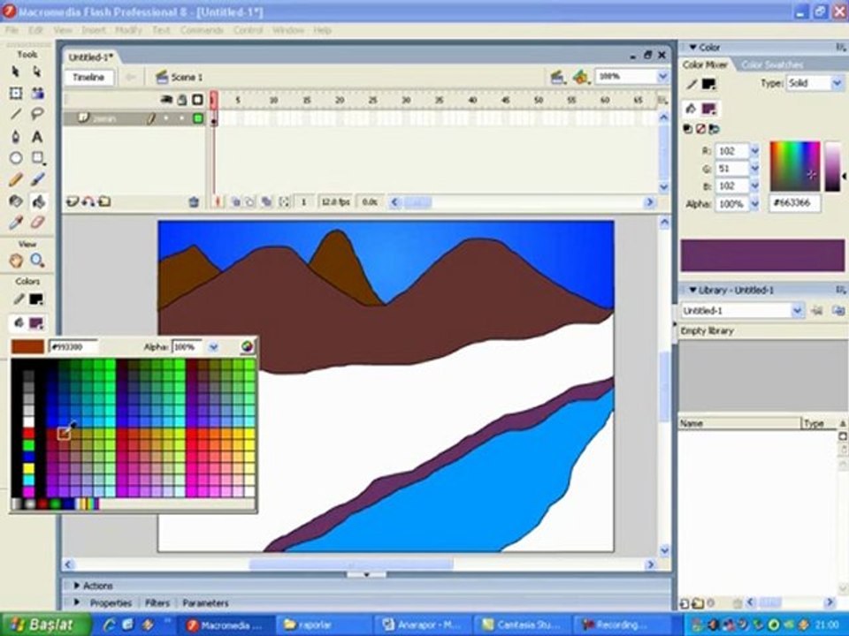Select the Eyedropper tool
Image resolution: width=849 pixels, height=636 pixels.
click(16, 223)
